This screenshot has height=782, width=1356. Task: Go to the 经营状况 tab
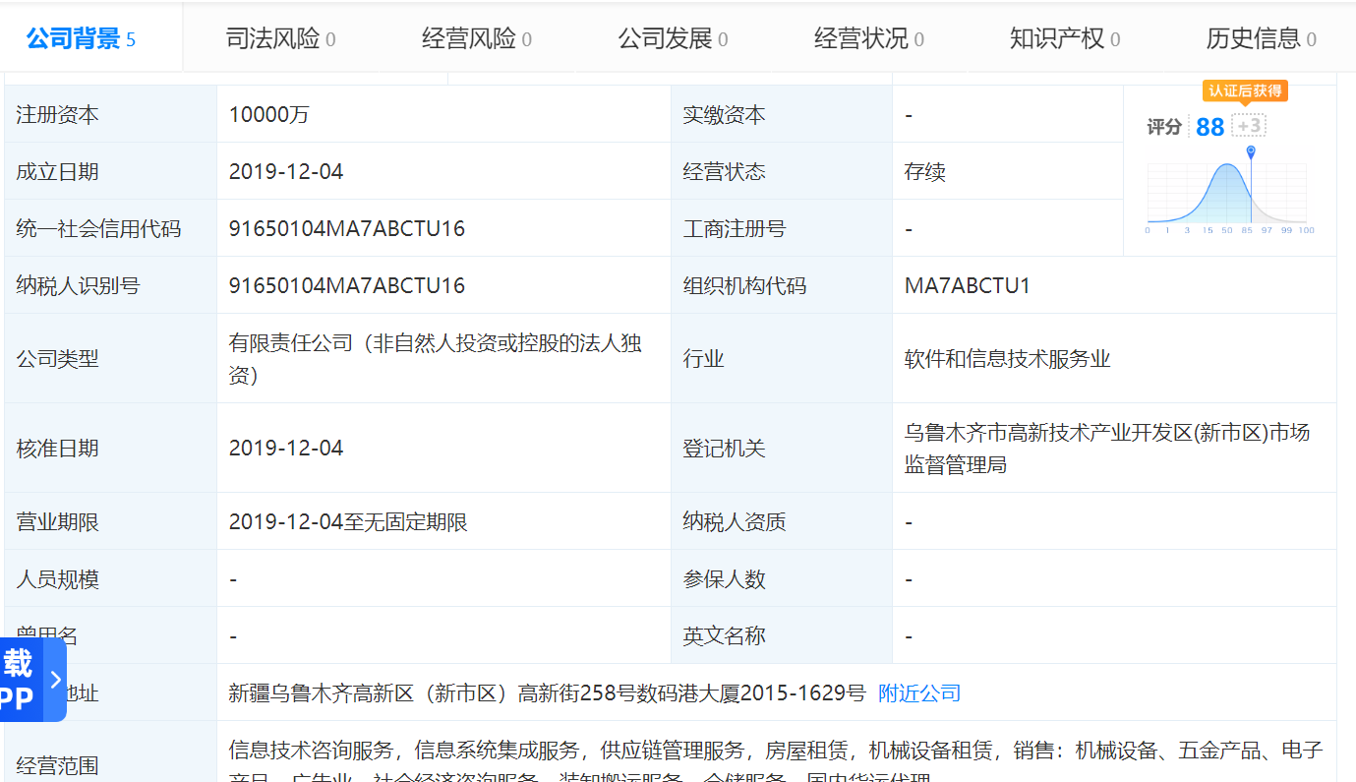[868, 39]
